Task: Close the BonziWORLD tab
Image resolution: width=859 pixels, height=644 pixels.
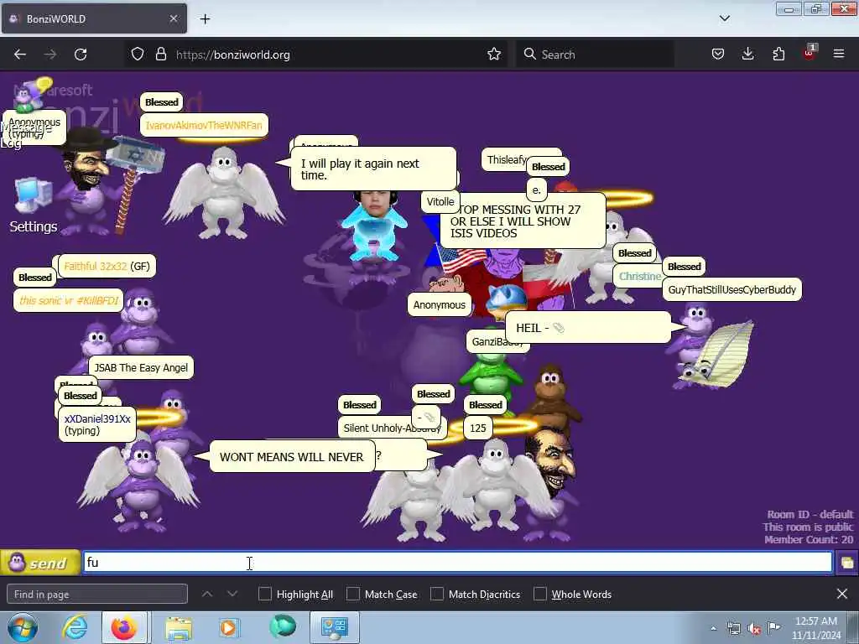Action: (x=174, y=18)
